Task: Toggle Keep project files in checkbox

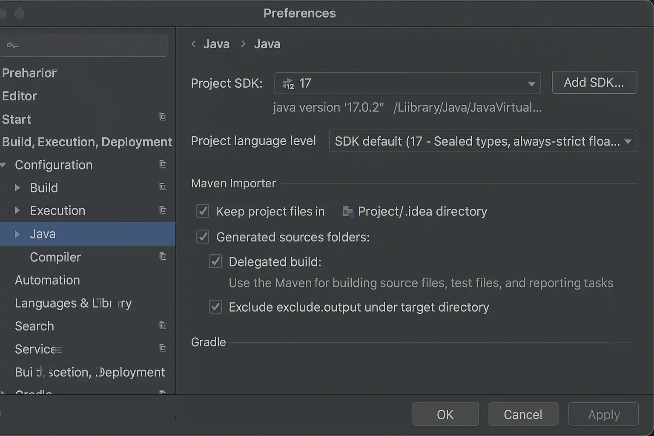Action: coord(203,211)
